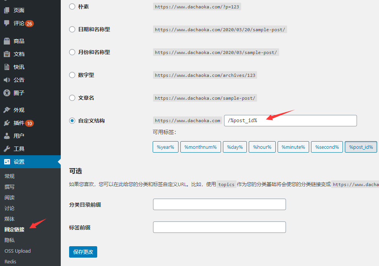Click the Products (商品) store icon

7,41
